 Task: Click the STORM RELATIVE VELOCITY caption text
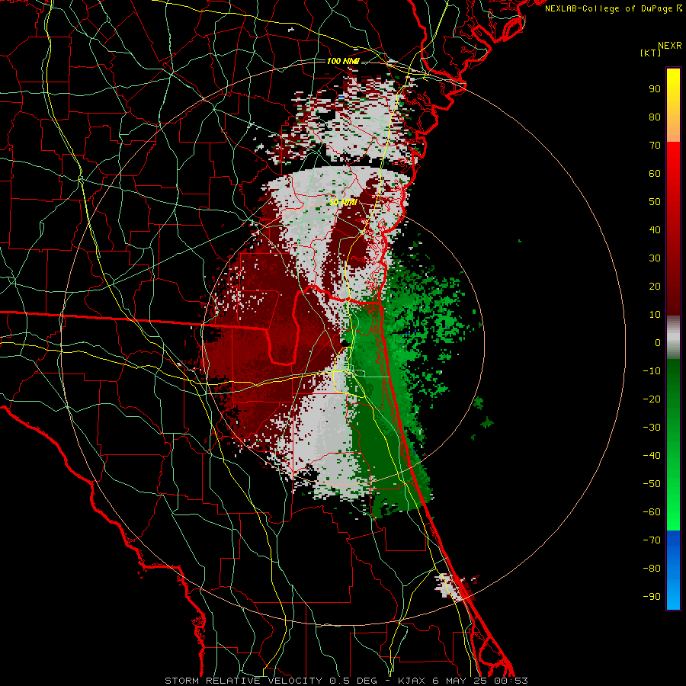click(243, 681)
